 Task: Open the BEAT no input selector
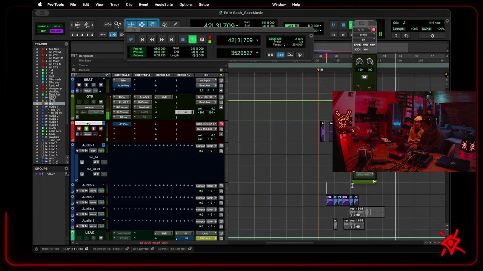pos(206,81)
